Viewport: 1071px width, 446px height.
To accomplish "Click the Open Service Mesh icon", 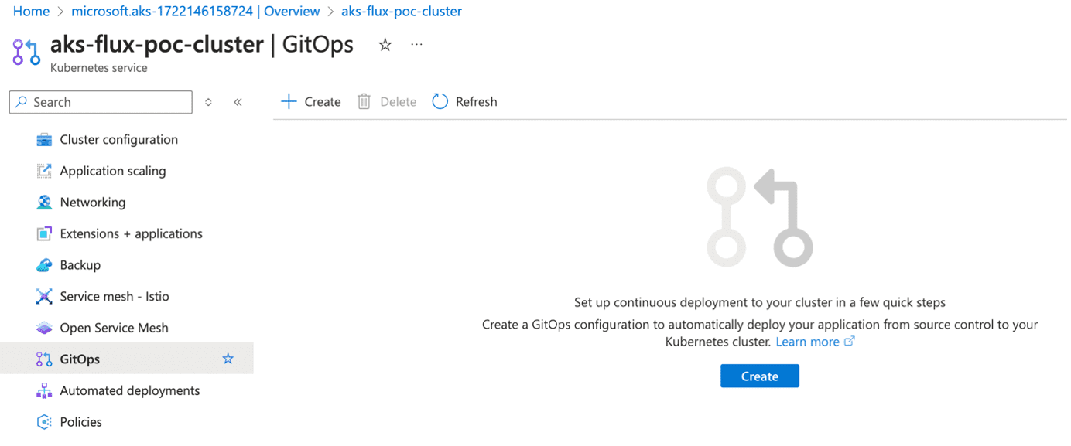I will 44,328.
